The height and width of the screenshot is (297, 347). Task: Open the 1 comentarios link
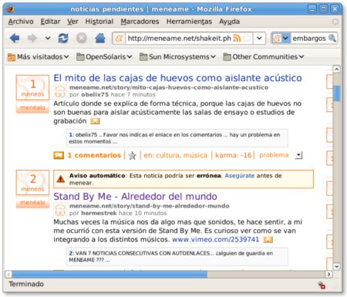(x=94, y=155)
